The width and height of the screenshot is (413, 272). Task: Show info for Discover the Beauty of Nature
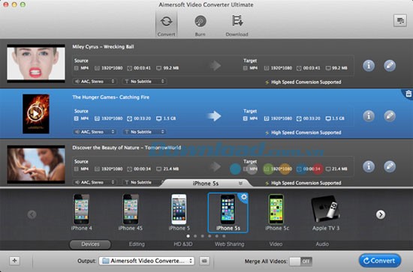(x=369, y=166)
